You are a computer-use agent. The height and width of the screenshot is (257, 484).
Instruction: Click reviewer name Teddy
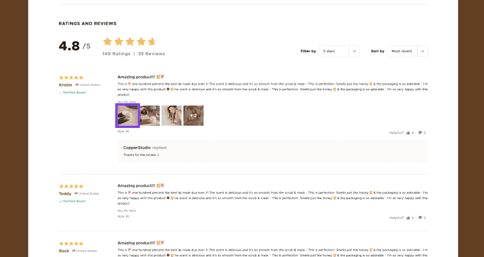(x=65, y=194)
